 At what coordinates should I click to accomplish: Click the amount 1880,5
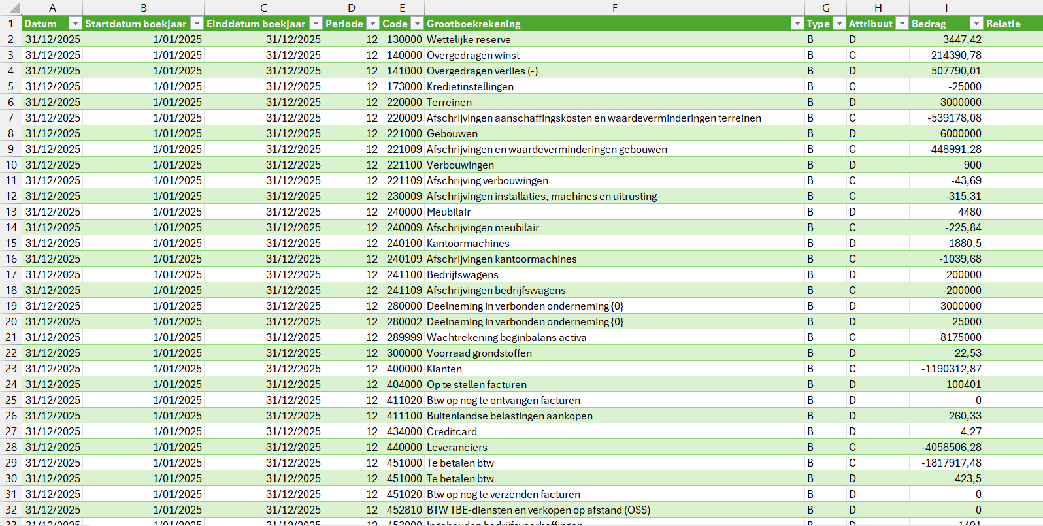(x=946, y=243)
